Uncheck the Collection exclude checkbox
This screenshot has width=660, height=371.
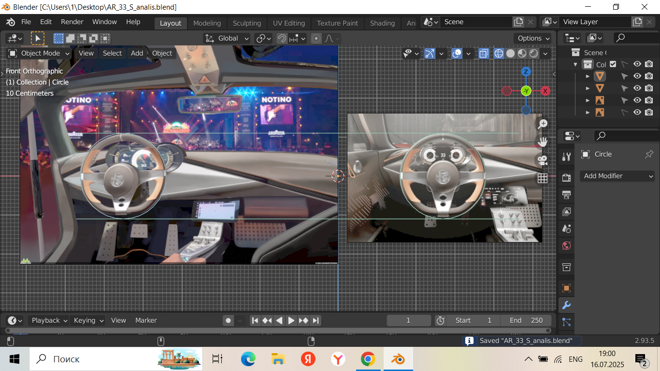pyautogui.click(x=613, y=64)
